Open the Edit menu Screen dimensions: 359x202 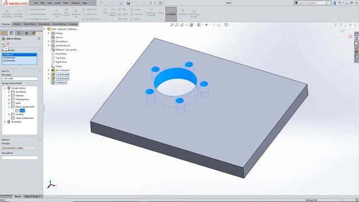coord(43,3)
